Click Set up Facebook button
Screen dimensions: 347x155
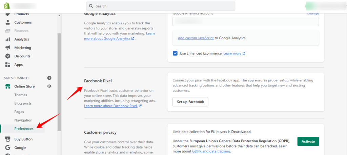(x=190, y=102)
